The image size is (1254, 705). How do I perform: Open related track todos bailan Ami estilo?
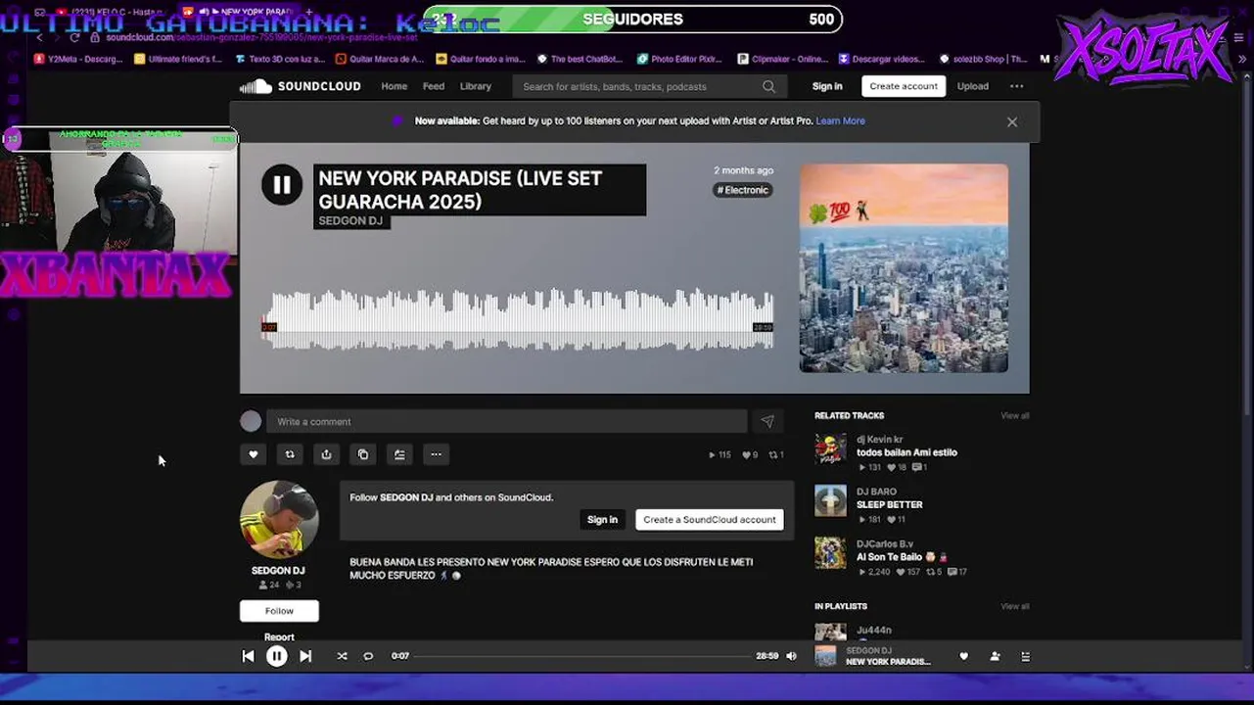(x=906, y=452)
